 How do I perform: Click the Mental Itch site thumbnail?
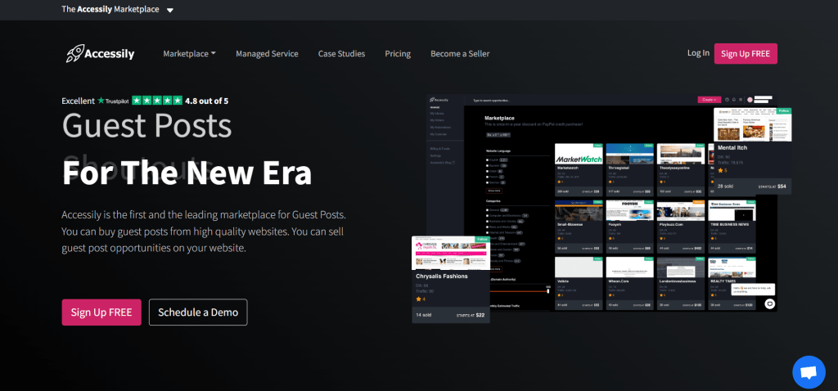pyautogui.click(x=753, y=124)
